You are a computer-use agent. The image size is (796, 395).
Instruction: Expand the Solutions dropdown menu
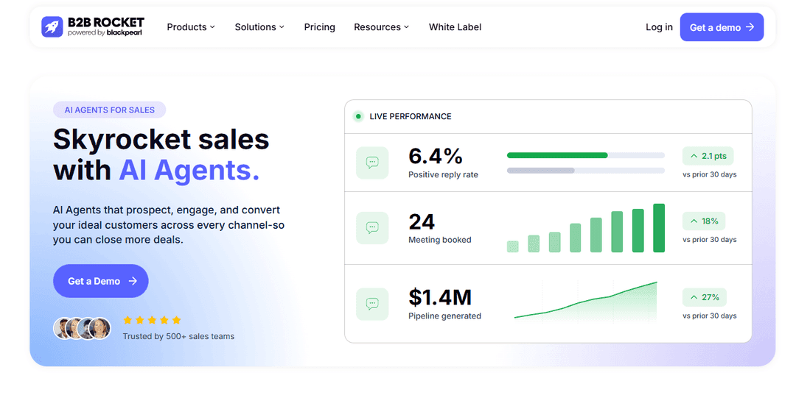(259, 27)
